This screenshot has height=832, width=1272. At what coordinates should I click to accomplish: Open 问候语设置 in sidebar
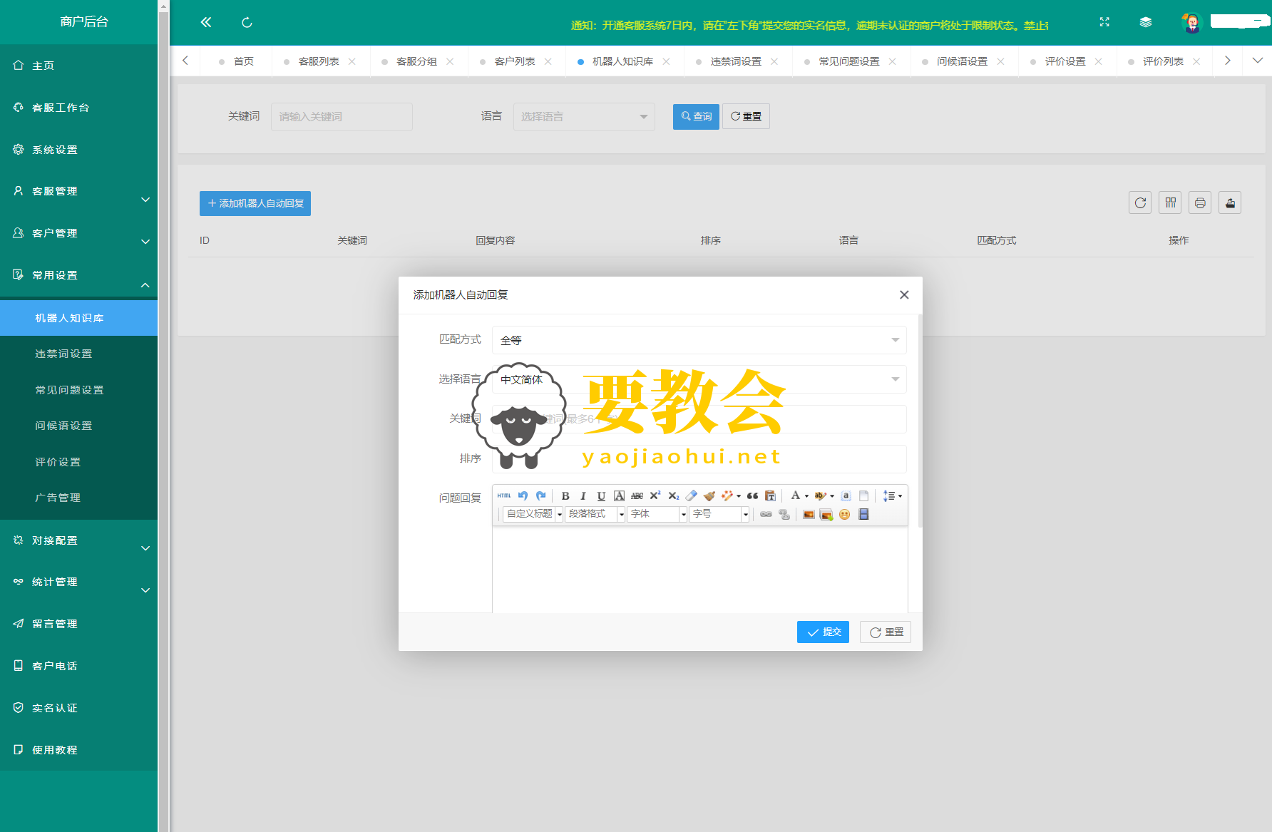tap(78, 426)
